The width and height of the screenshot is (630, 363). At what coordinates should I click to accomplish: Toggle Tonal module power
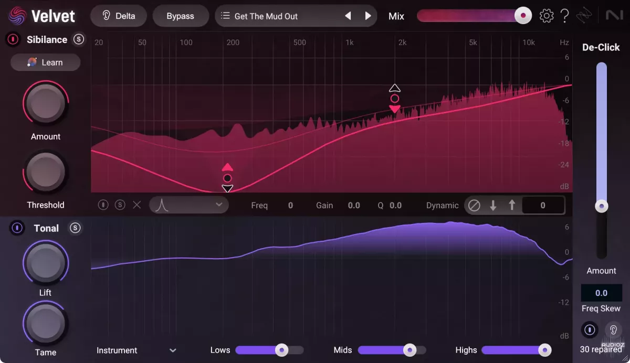pyautogui.click(x=17, y=228)
